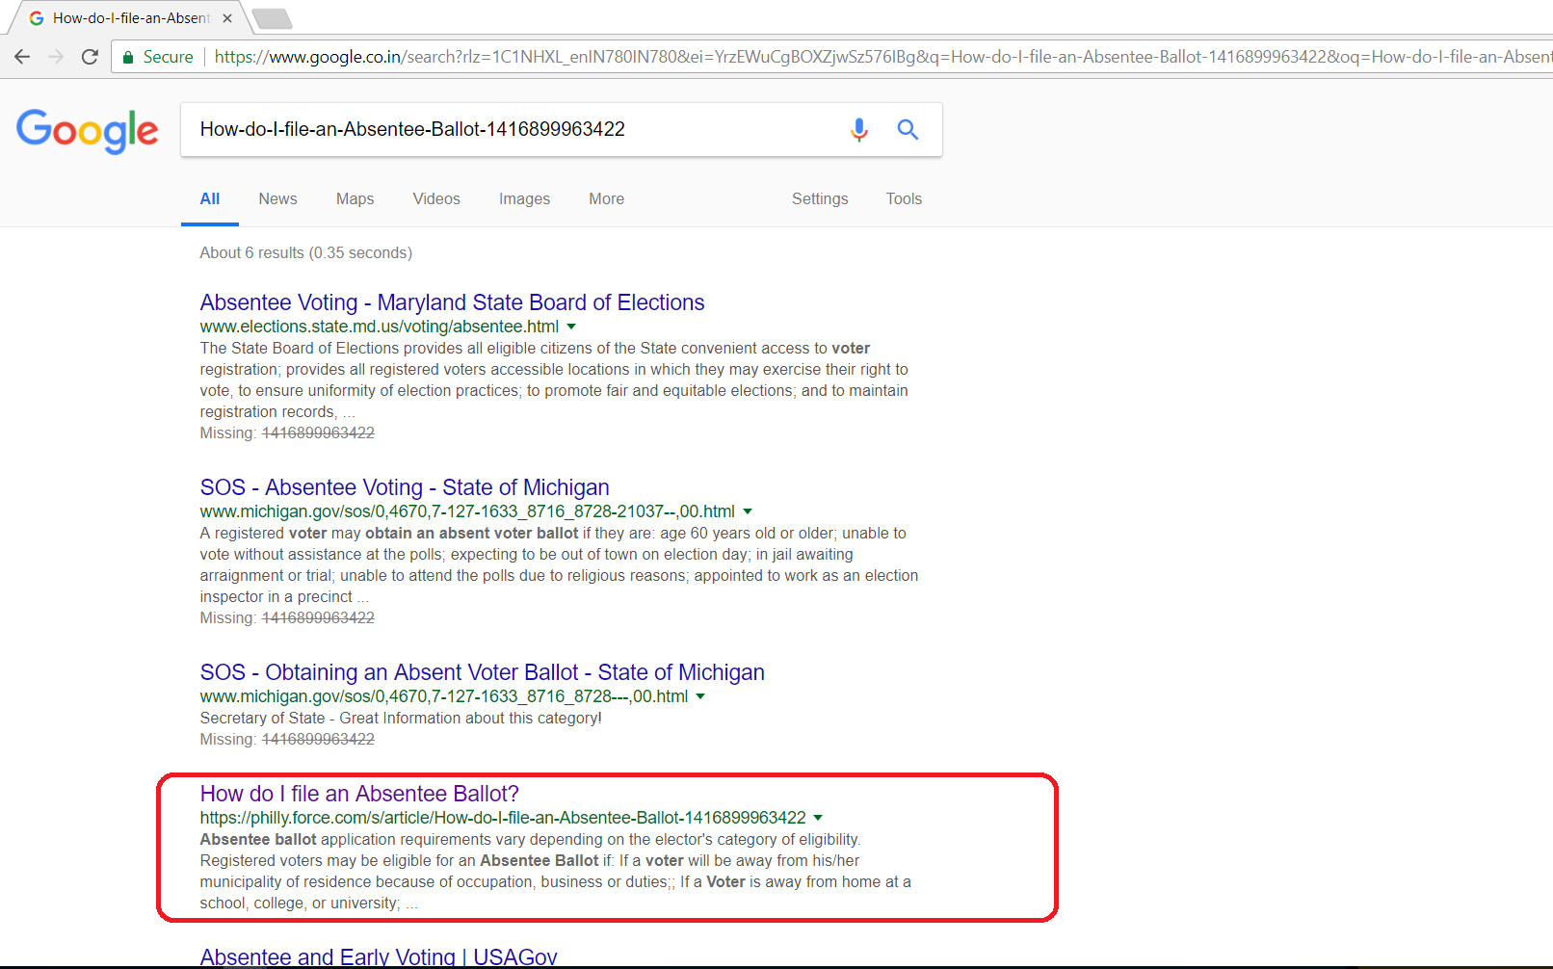Open the 'SOS - Absentee Voting - State of Michigan' result
This screenshot has width=1553, height=969.
coord(404,487)
